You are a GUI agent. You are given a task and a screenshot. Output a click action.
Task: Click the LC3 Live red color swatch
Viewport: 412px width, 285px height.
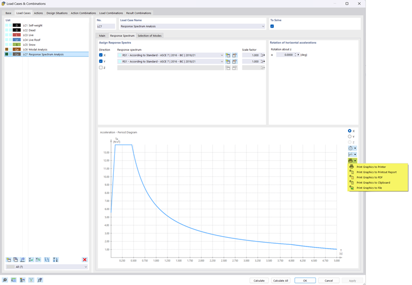pos(17,35)
